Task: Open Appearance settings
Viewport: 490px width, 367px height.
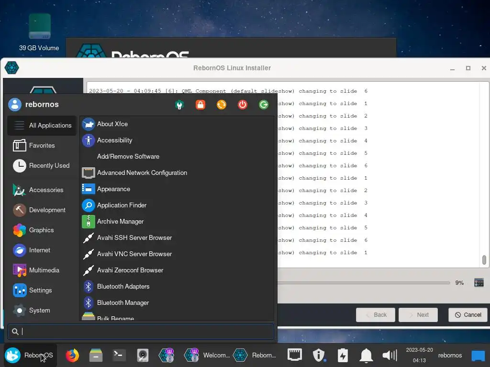Action: [177, 189]
